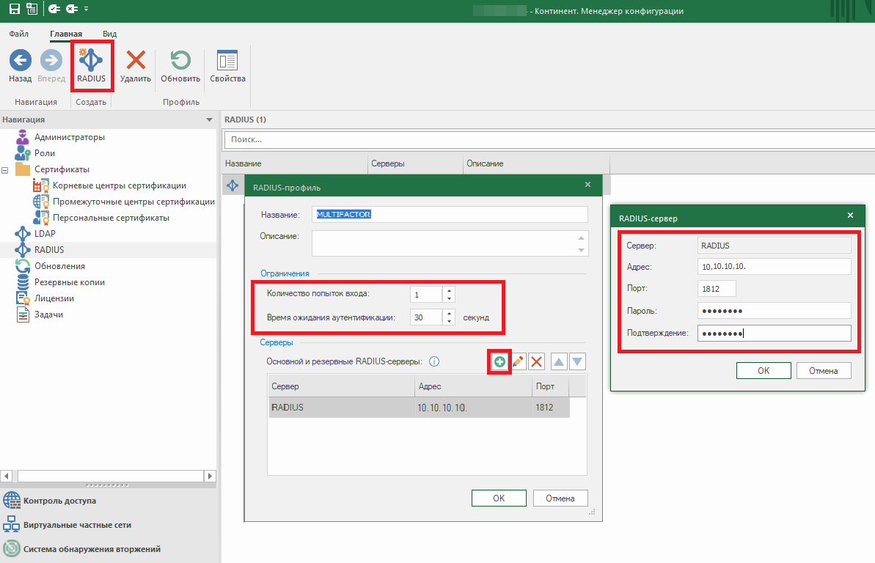Collapse the Сертификаты tree node

click(x=6, y=169)
